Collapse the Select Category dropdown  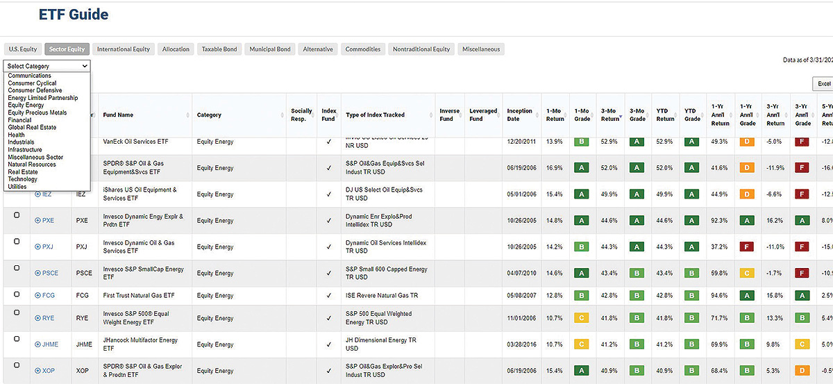47,66
